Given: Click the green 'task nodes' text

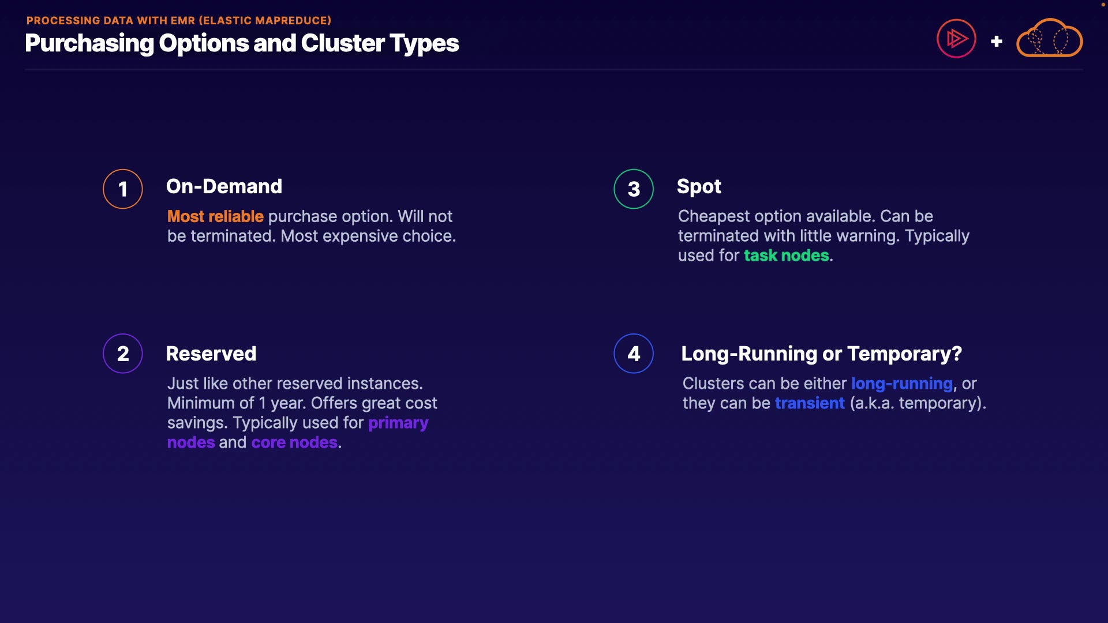Looking at the screenshot, I should [x=786, y=256].
